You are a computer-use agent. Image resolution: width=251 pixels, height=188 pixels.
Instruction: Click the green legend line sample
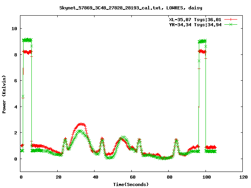[231, 24]
